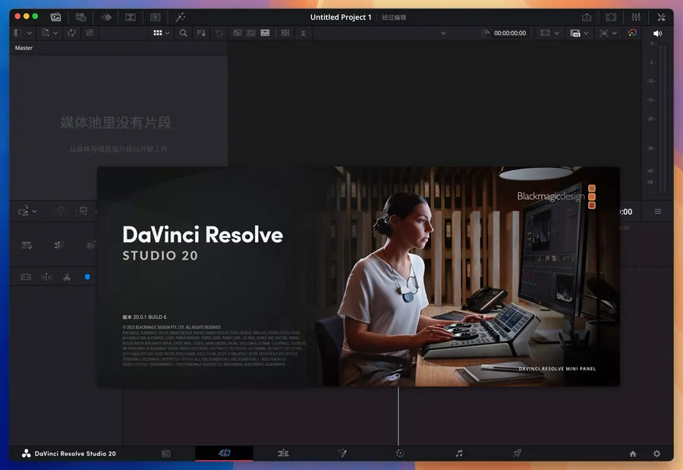Open Project Settings gear button

coord(656,453)
